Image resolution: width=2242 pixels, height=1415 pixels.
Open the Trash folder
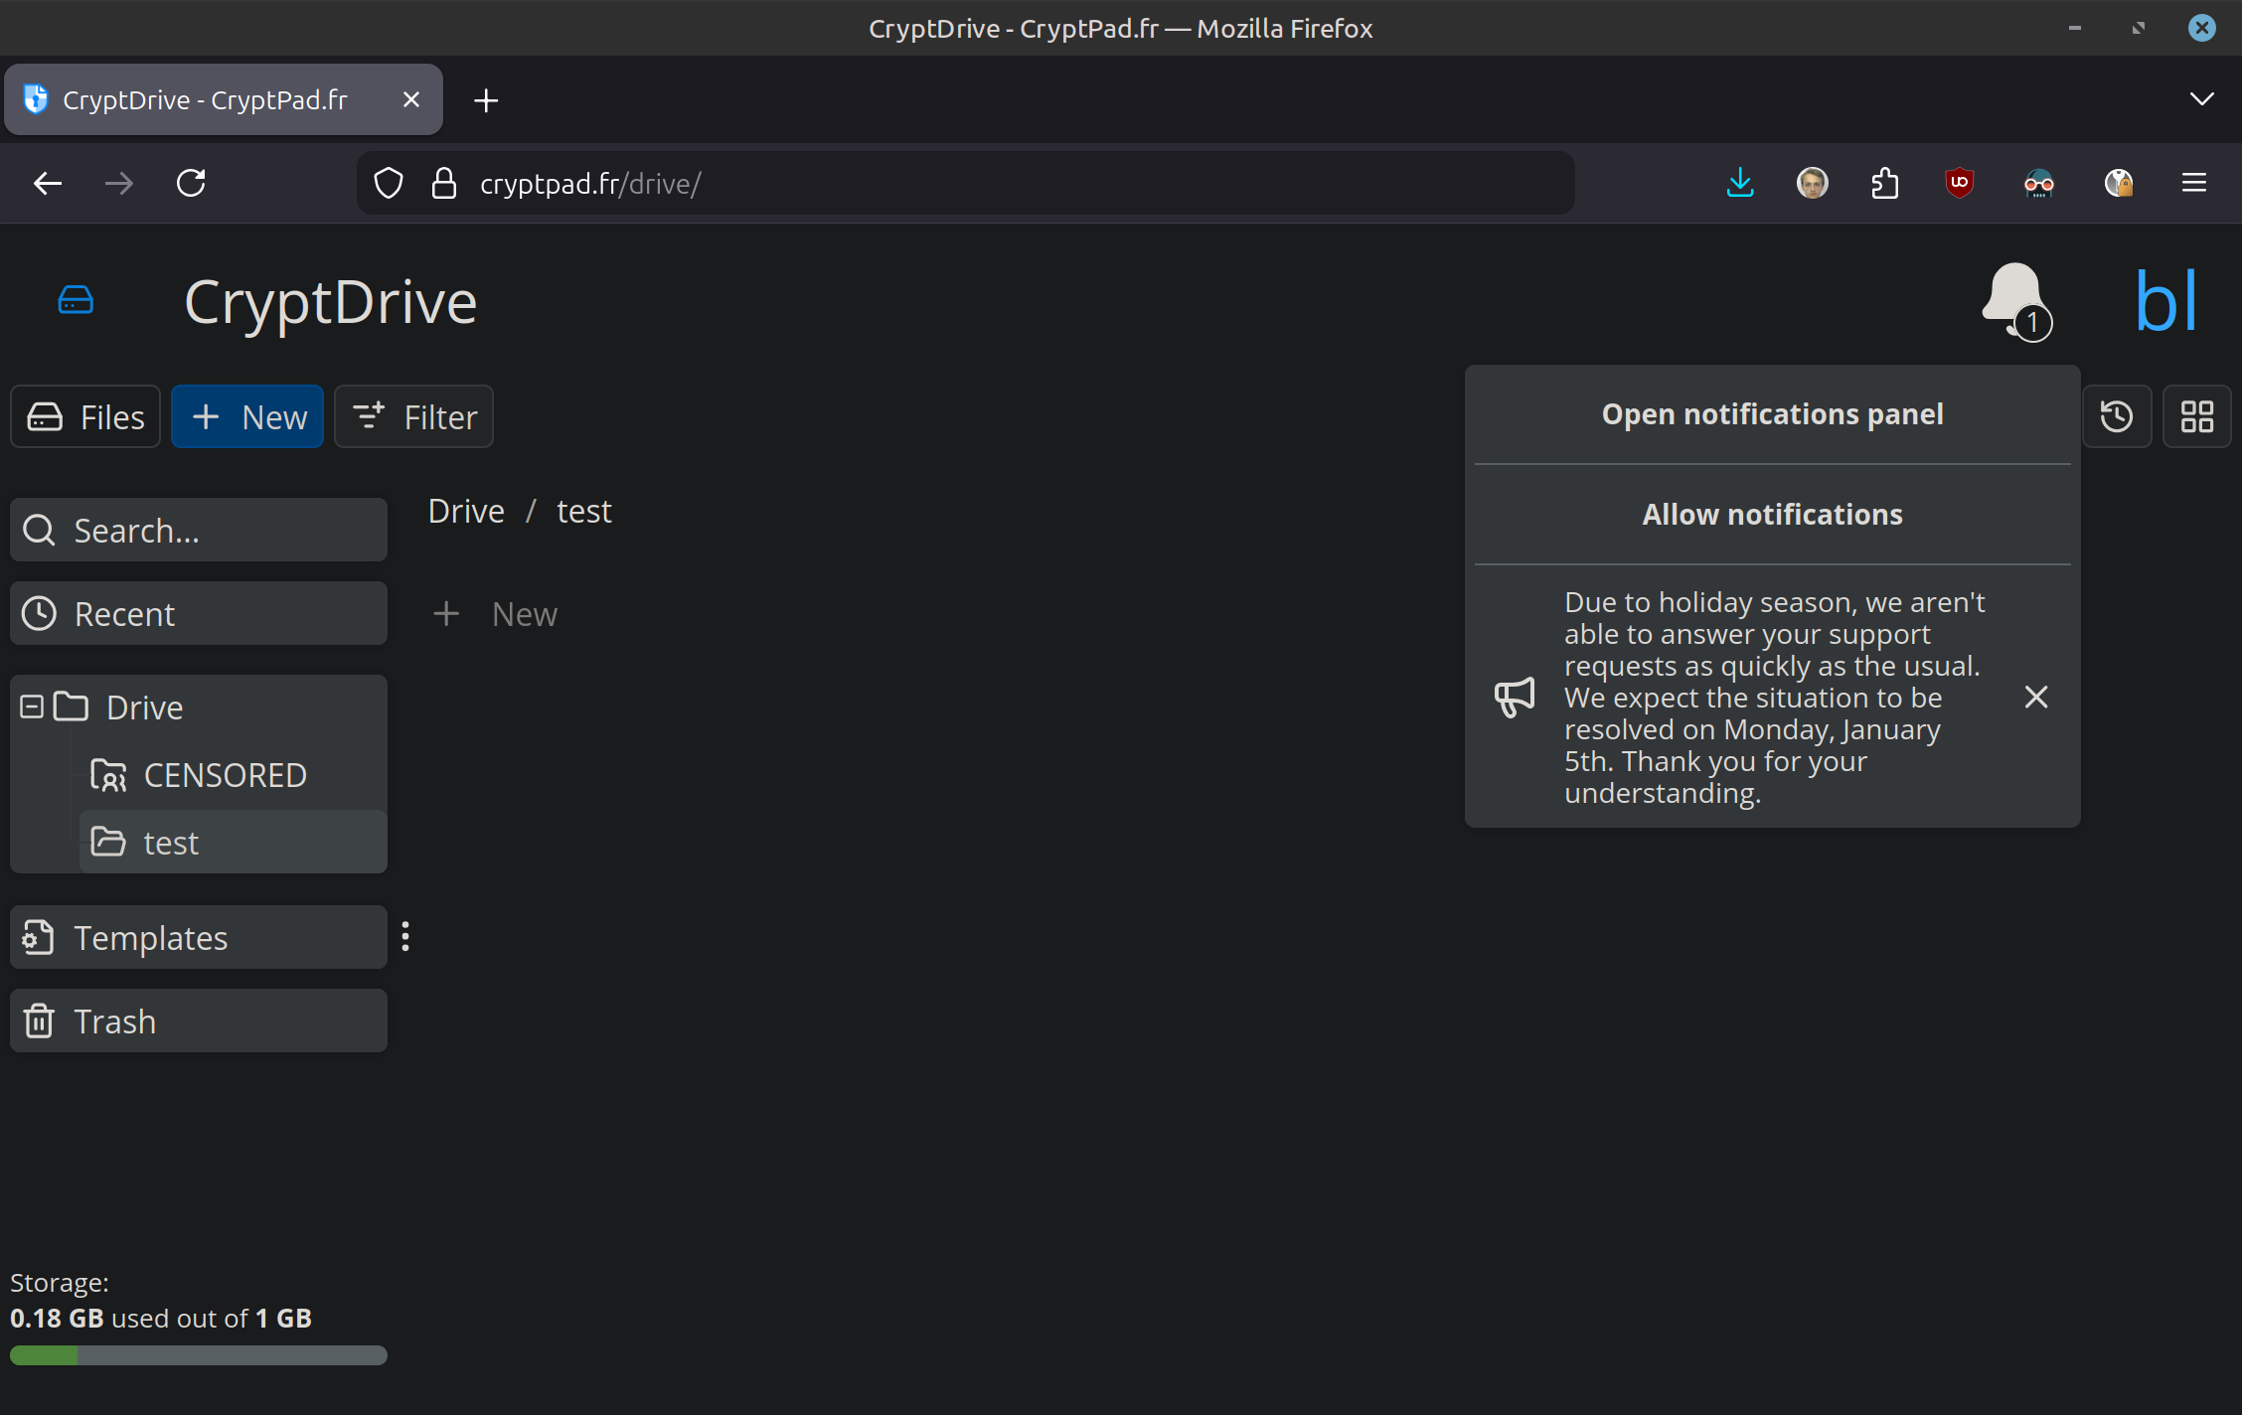click(199, 1021)
